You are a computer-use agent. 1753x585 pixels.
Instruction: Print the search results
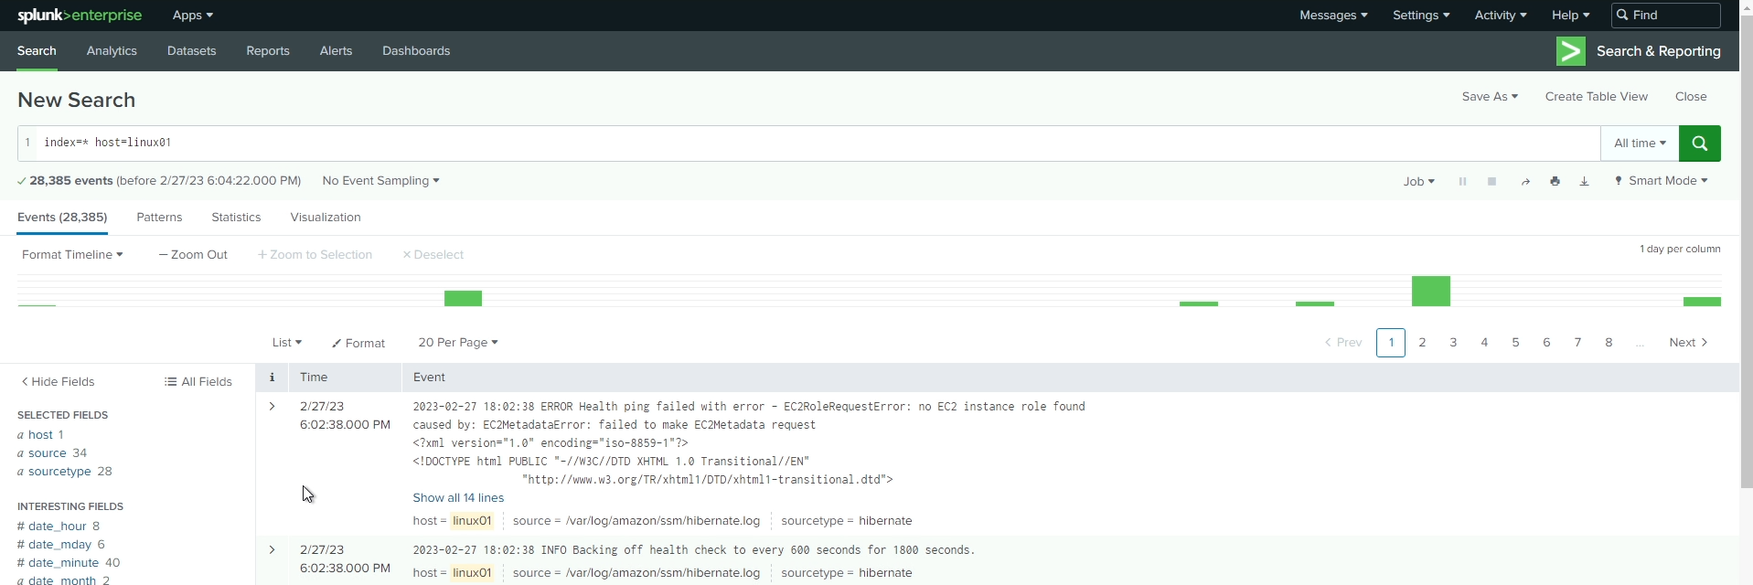pos(1555,181)
